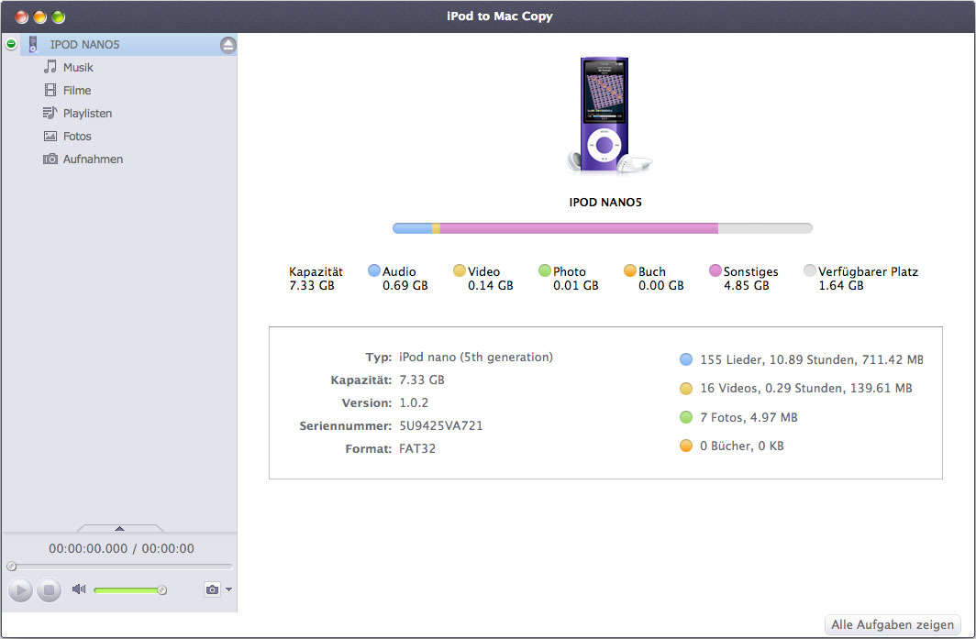Open the Playlisten category
The height and width of the screenshot is (639, 976).
pyautogui.click(x=87, y=114)
